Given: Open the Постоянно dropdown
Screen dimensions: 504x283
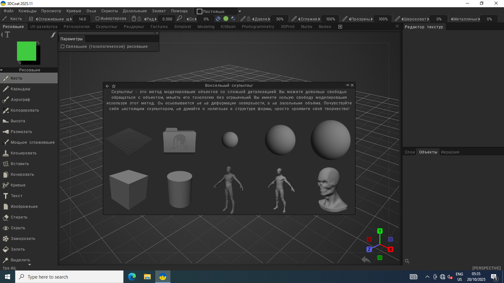Looking at the screenshot, I should click(240, 11).
